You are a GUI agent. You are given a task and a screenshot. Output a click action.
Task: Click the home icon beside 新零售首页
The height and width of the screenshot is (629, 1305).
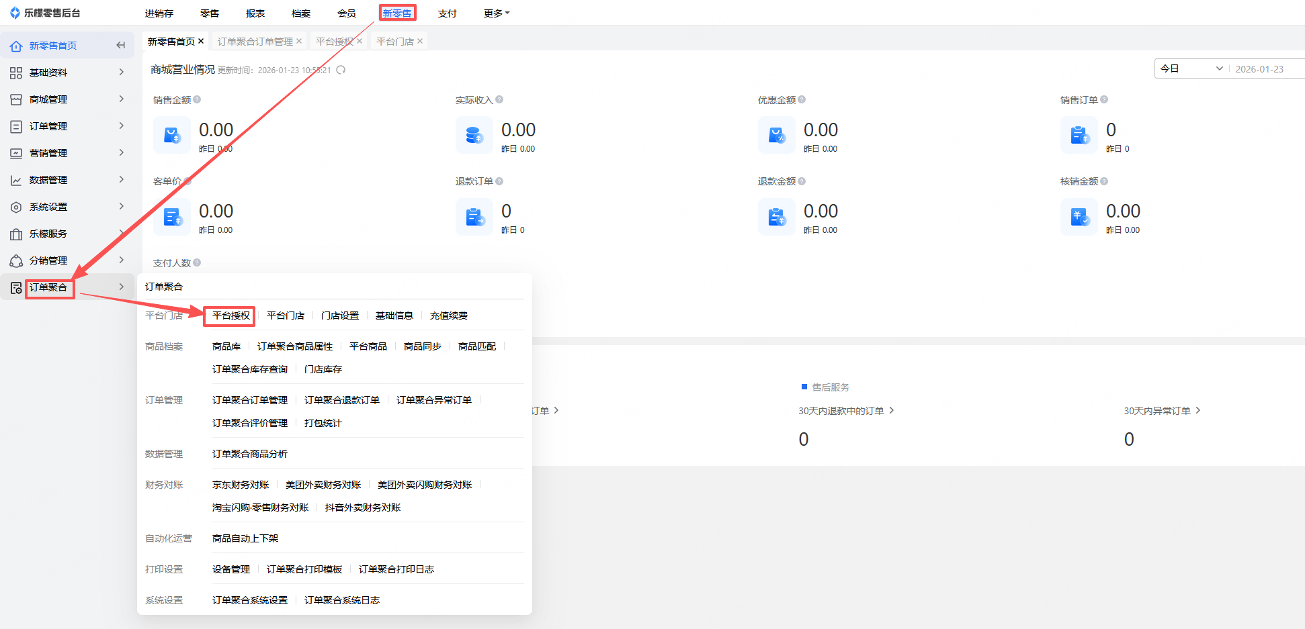(x=16, y=46)
